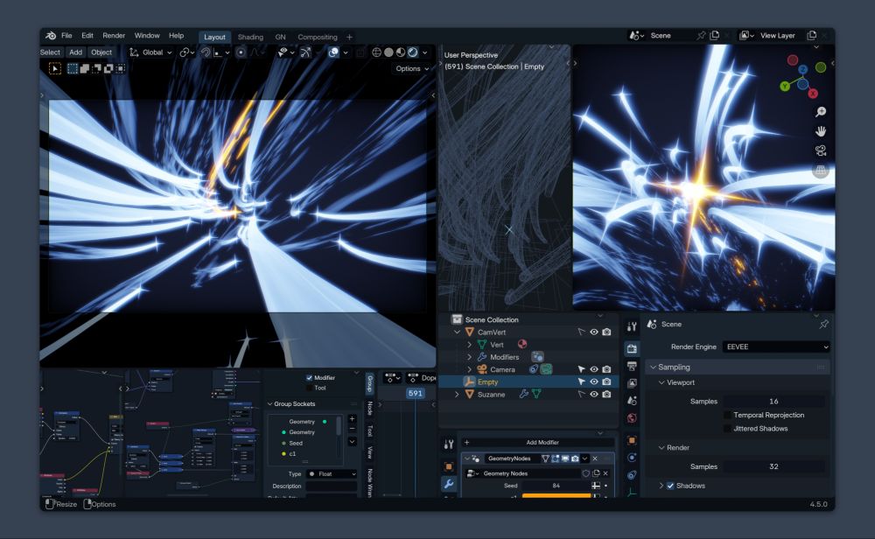Collapse the Viewport subpanel

661,382
